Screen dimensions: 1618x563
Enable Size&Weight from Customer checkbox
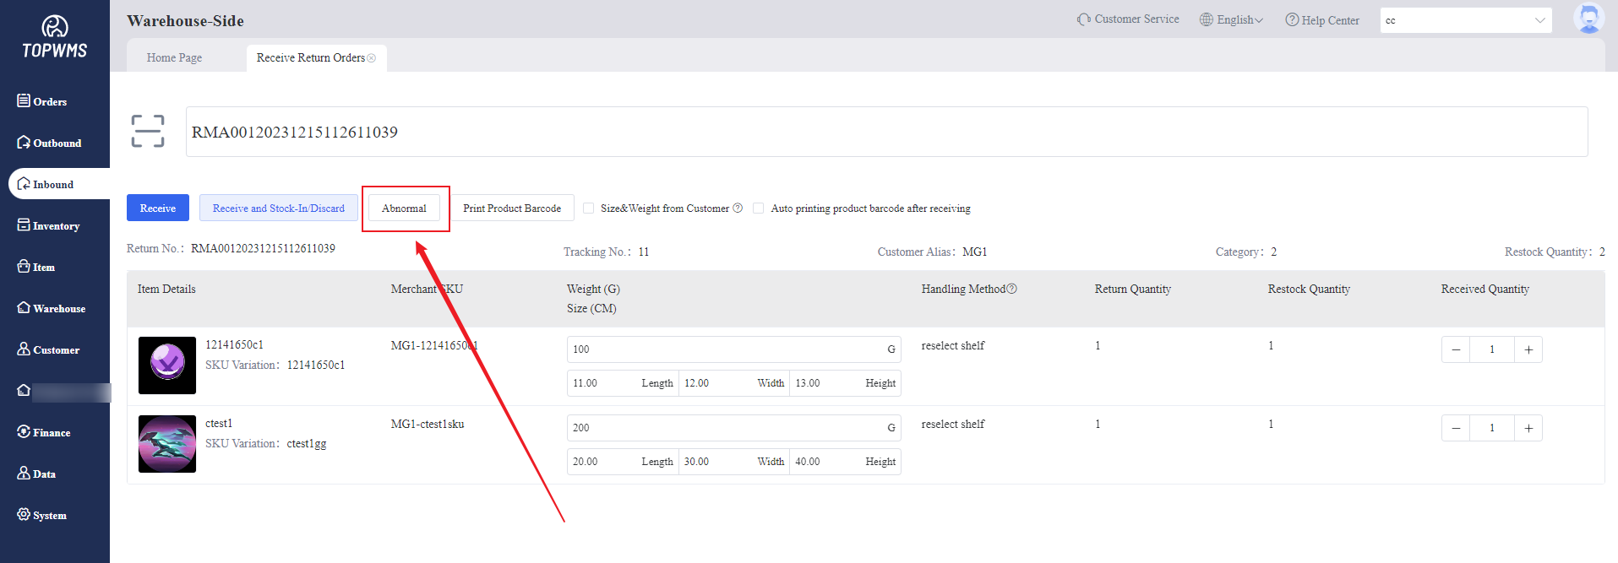[589, 208]
